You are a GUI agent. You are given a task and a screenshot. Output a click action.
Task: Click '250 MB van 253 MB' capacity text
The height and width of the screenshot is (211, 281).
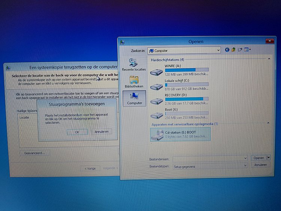(187, 117)
